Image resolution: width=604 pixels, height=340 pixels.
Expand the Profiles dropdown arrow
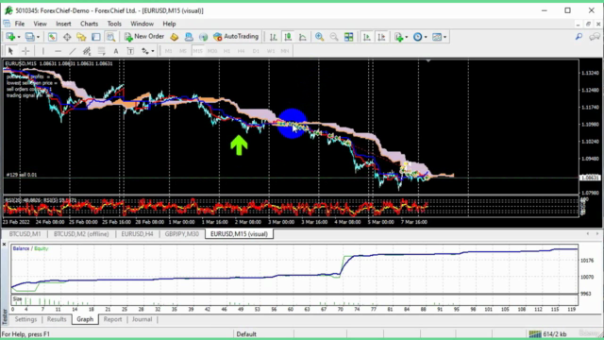[38, 37]
